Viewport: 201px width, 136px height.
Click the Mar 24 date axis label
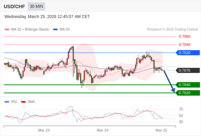coord(103,130)
